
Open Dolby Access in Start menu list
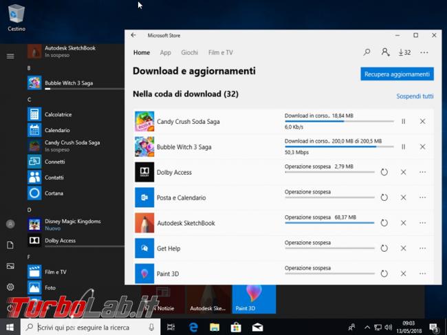pyautogui.click(x=76, y=241)
